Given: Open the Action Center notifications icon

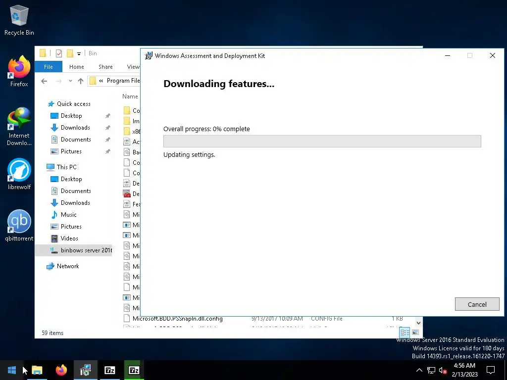Looking at the screenshot, I should pyautogui.click(x=491, y=370).
